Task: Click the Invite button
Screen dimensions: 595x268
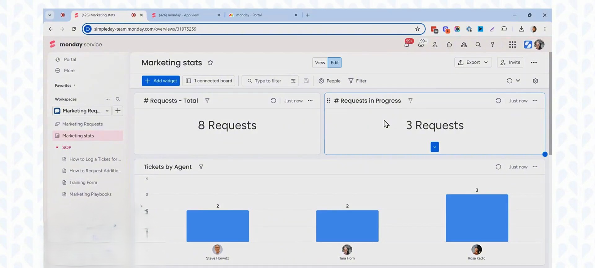Action: tap(510, 62)
